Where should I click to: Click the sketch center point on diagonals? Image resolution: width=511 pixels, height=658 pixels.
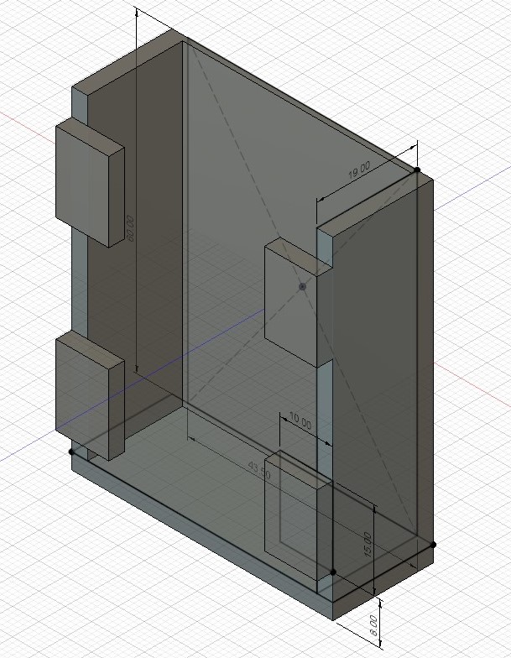point(302,287)
